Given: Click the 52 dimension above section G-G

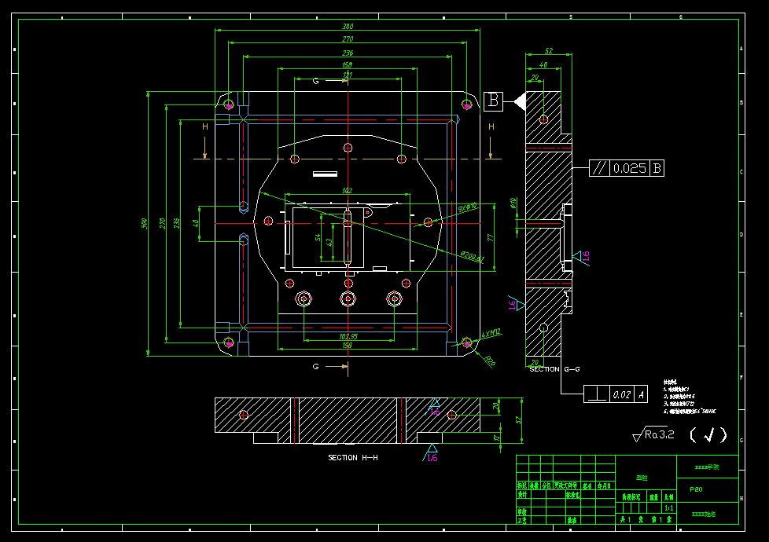Looking at the screenshot, I should tap(548, 50).
